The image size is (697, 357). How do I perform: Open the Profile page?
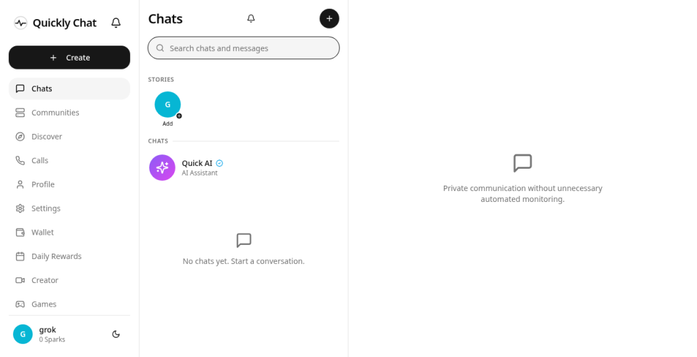tap(69, 184)
